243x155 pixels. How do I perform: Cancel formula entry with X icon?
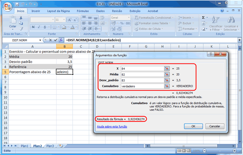(50, 40)
